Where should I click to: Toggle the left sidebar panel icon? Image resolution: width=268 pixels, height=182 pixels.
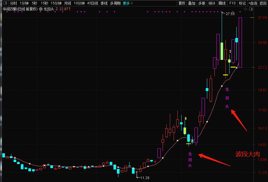tap(5, 3)
